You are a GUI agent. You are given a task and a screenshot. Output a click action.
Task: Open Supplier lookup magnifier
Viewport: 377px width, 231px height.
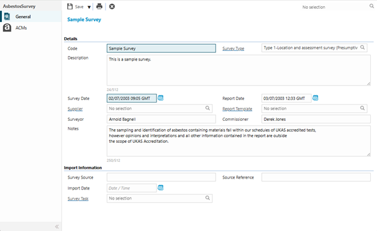207,108
